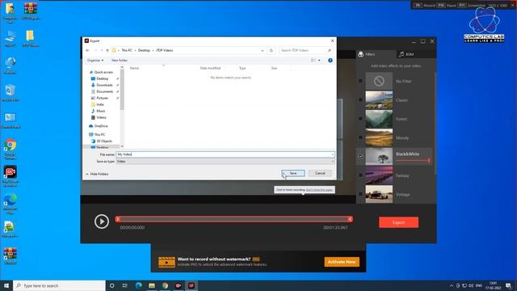Click the red Export button
Image resolution: width=517 pixels, height=291 pixels.
pos(398,222)
